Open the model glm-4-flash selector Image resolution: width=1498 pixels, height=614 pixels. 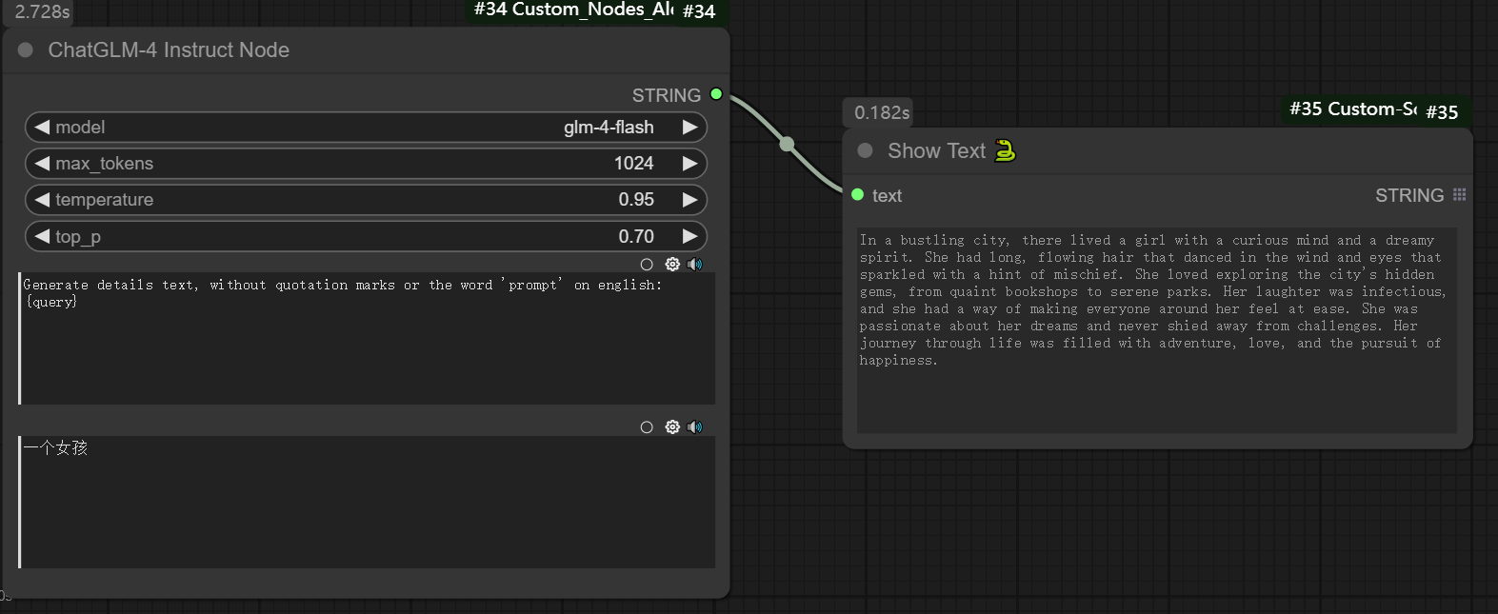(366, 128)
